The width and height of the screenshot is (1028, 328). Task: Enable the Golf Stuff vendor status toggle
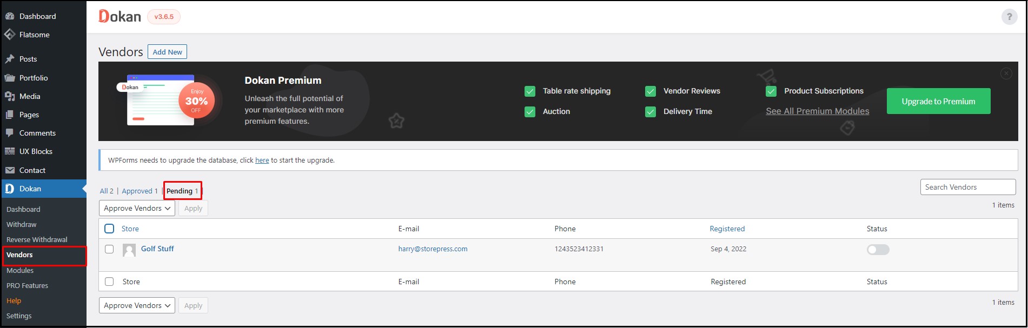click(x=878, y=250)
